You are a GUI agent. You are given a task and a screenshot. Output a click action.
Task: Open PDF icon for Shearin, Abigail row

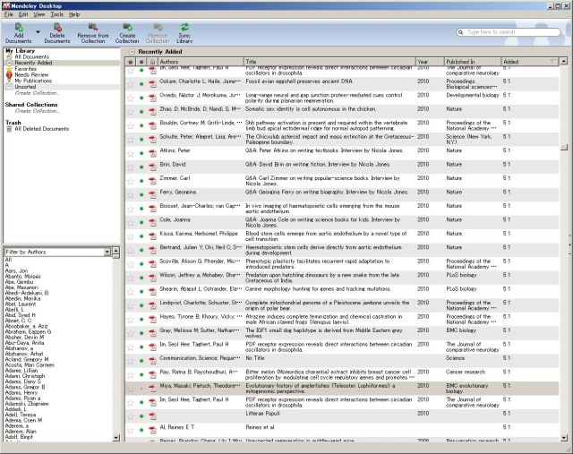tap(152, 292)
